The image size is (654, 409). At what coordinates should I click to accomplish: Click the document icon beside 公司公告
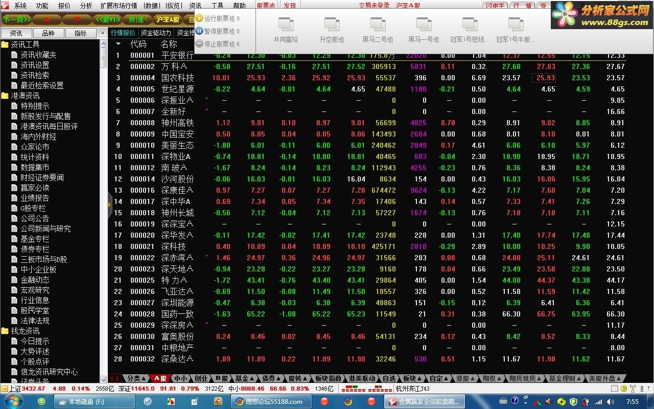coord(14,218)
